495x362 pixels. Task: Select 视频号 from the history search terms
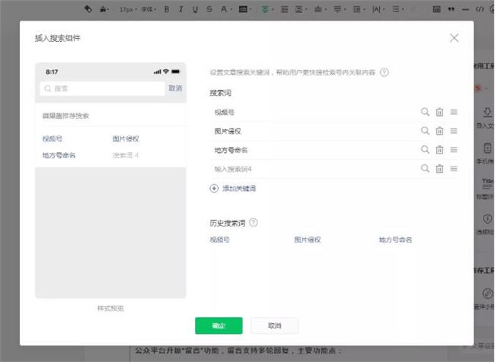pos(220,240)
